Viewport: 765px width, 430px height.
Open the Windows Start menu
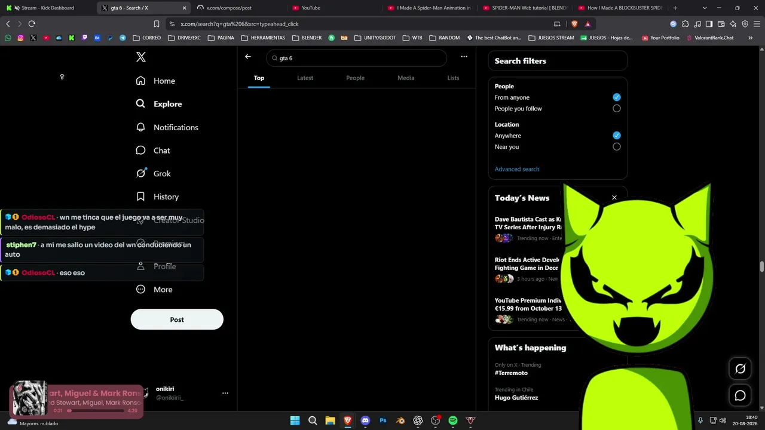tap(295, 420)
